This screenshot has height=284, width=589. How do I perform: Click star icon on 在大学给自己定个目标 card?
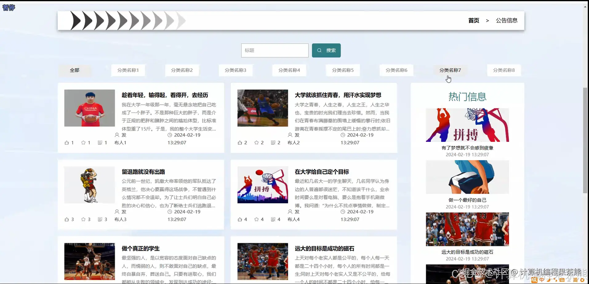[x=257, y=220]
